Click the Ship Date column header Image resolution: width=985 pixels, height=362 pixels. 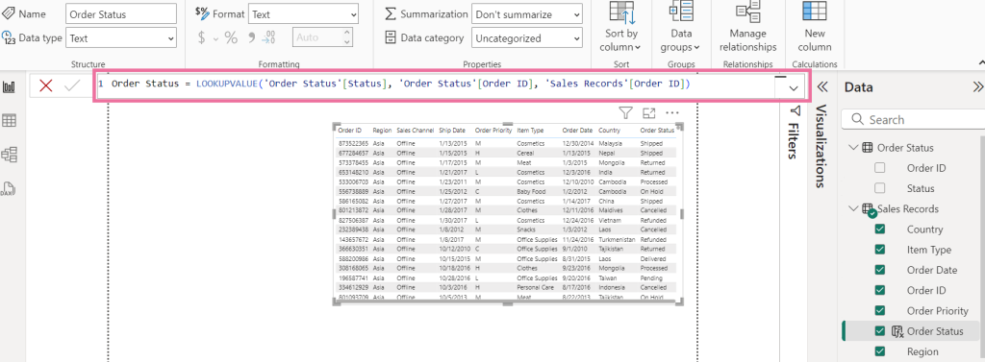452,131
